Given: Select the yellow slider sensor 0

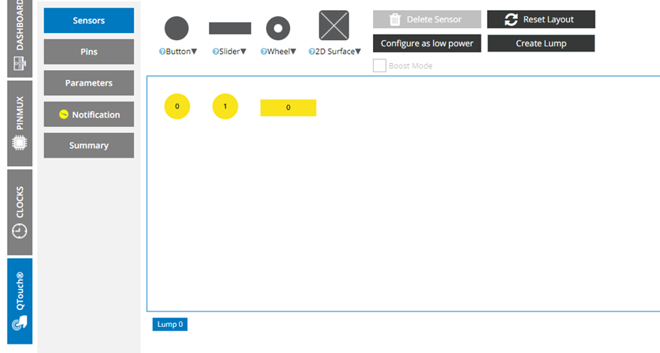Looking at the screenshot, I should coord(288,108).
